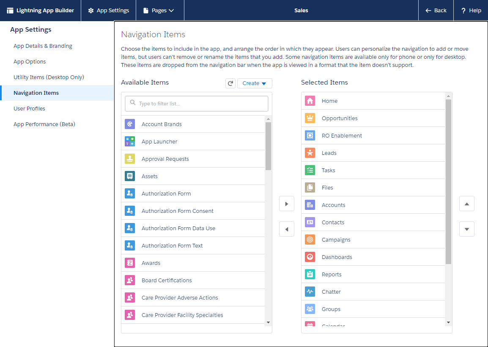The height and width of the screenshot is (347, 488).
Task: Select the Assets text label
Action: tap(149, 176)
